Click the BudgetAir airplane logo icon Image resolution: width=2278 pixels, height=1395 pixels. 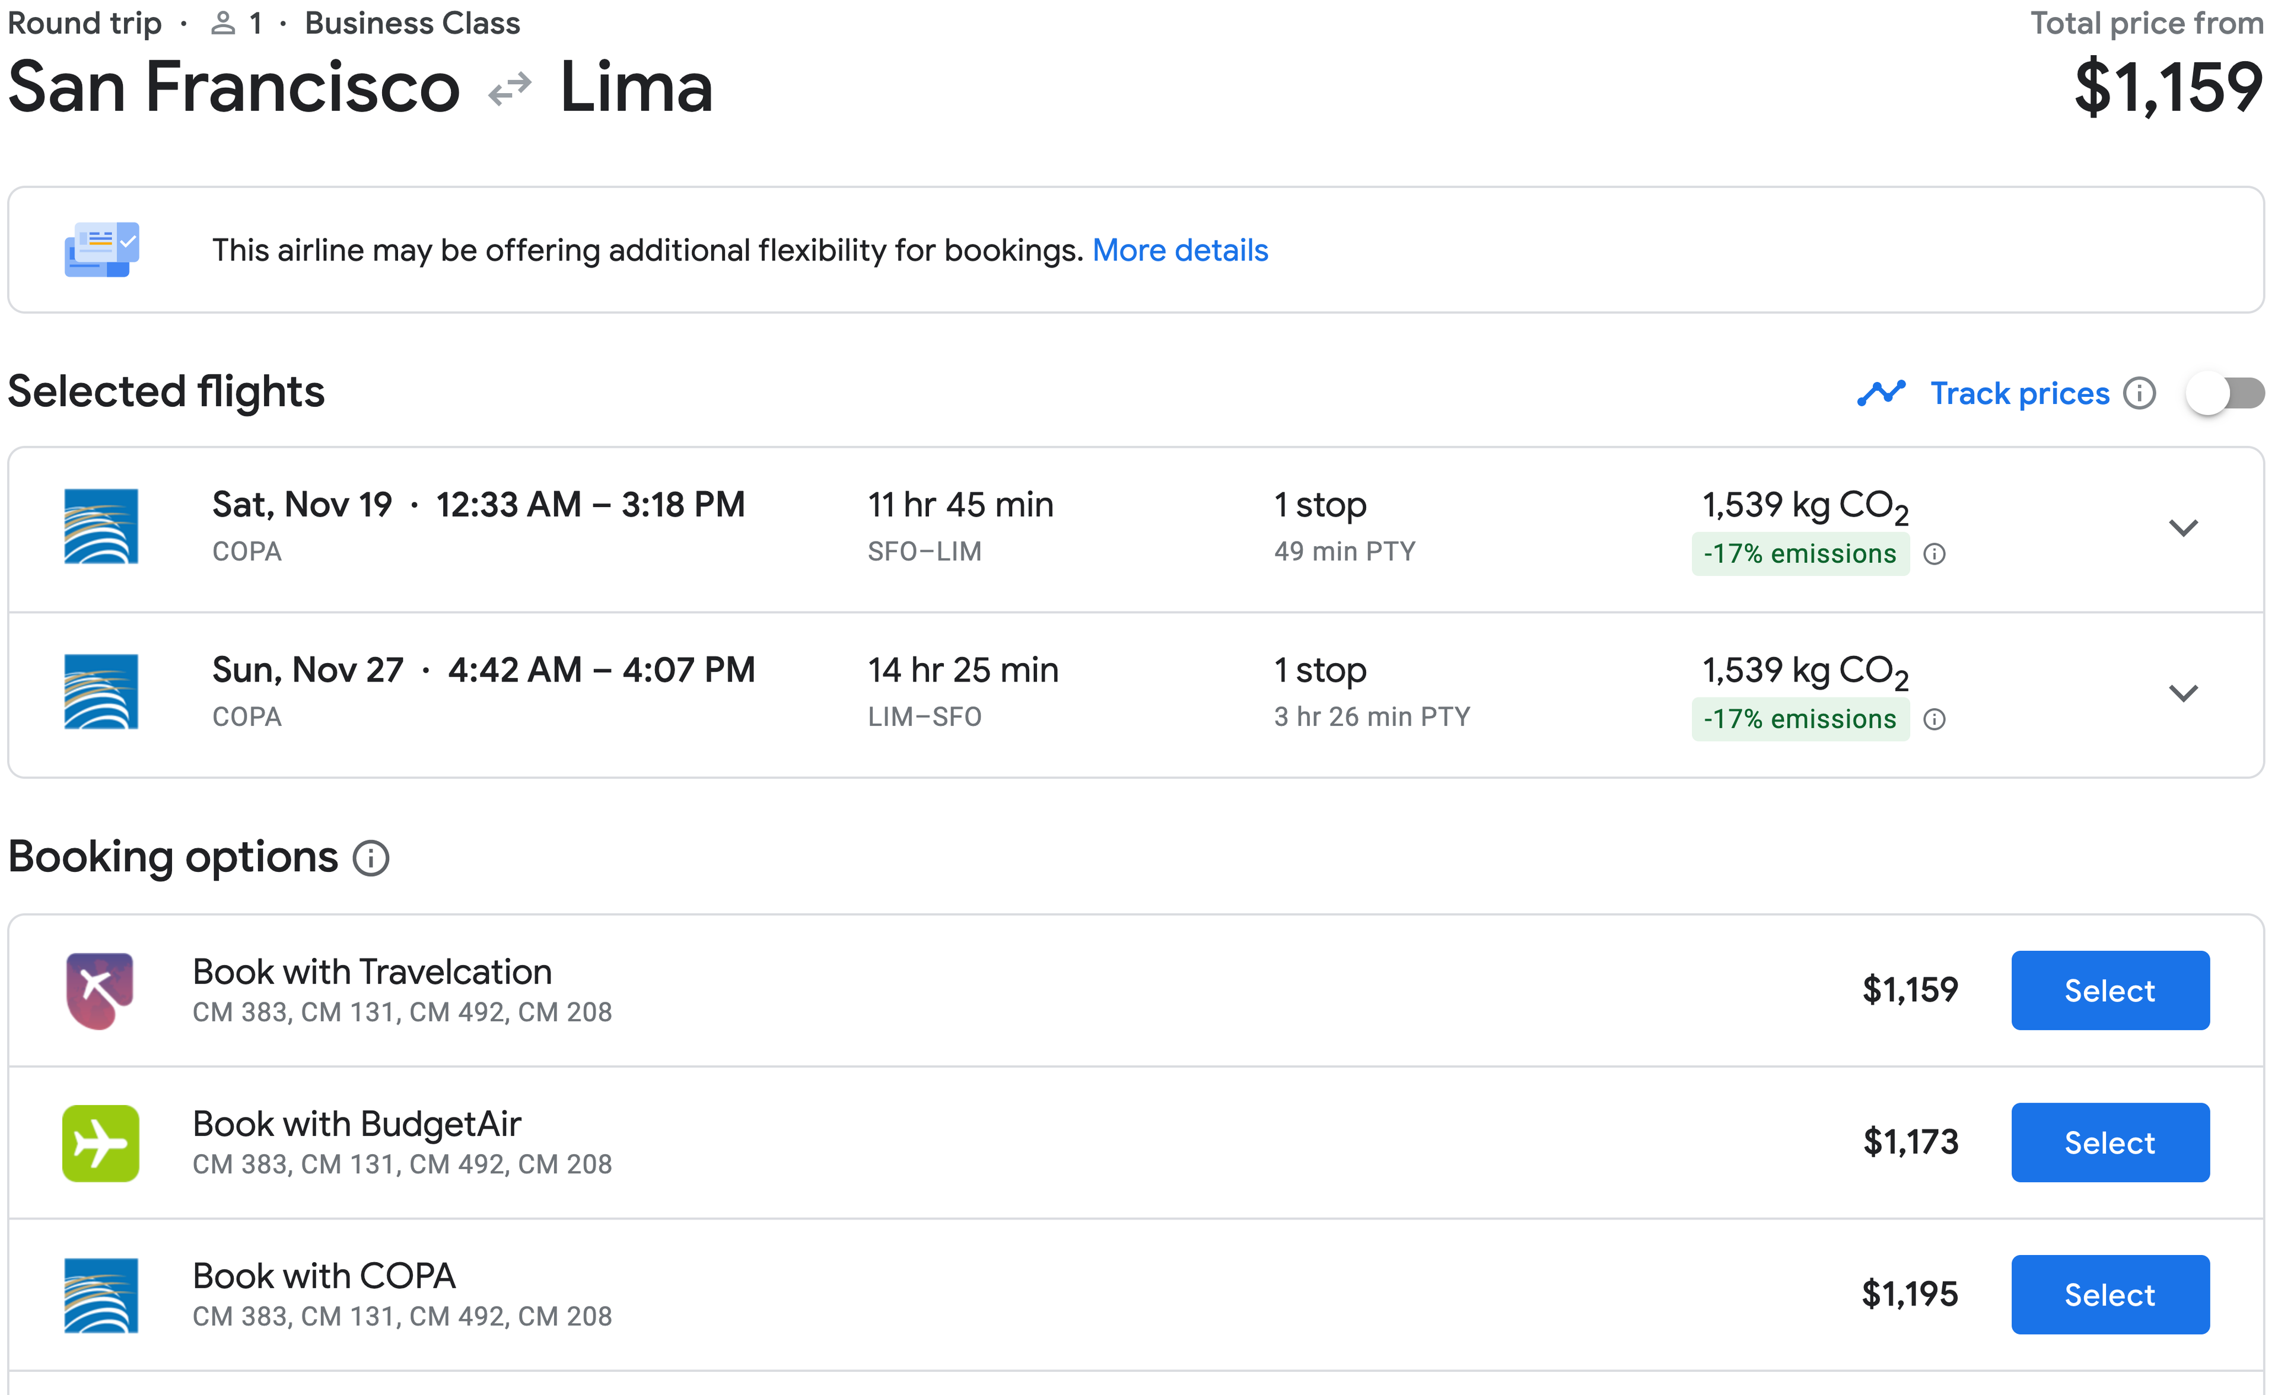click(x=101, y=1142)
